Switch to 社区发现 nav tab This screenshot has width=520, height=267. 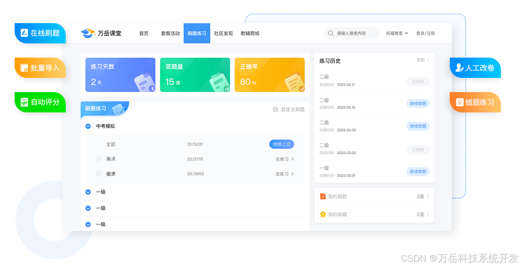[x=223, y=33]
